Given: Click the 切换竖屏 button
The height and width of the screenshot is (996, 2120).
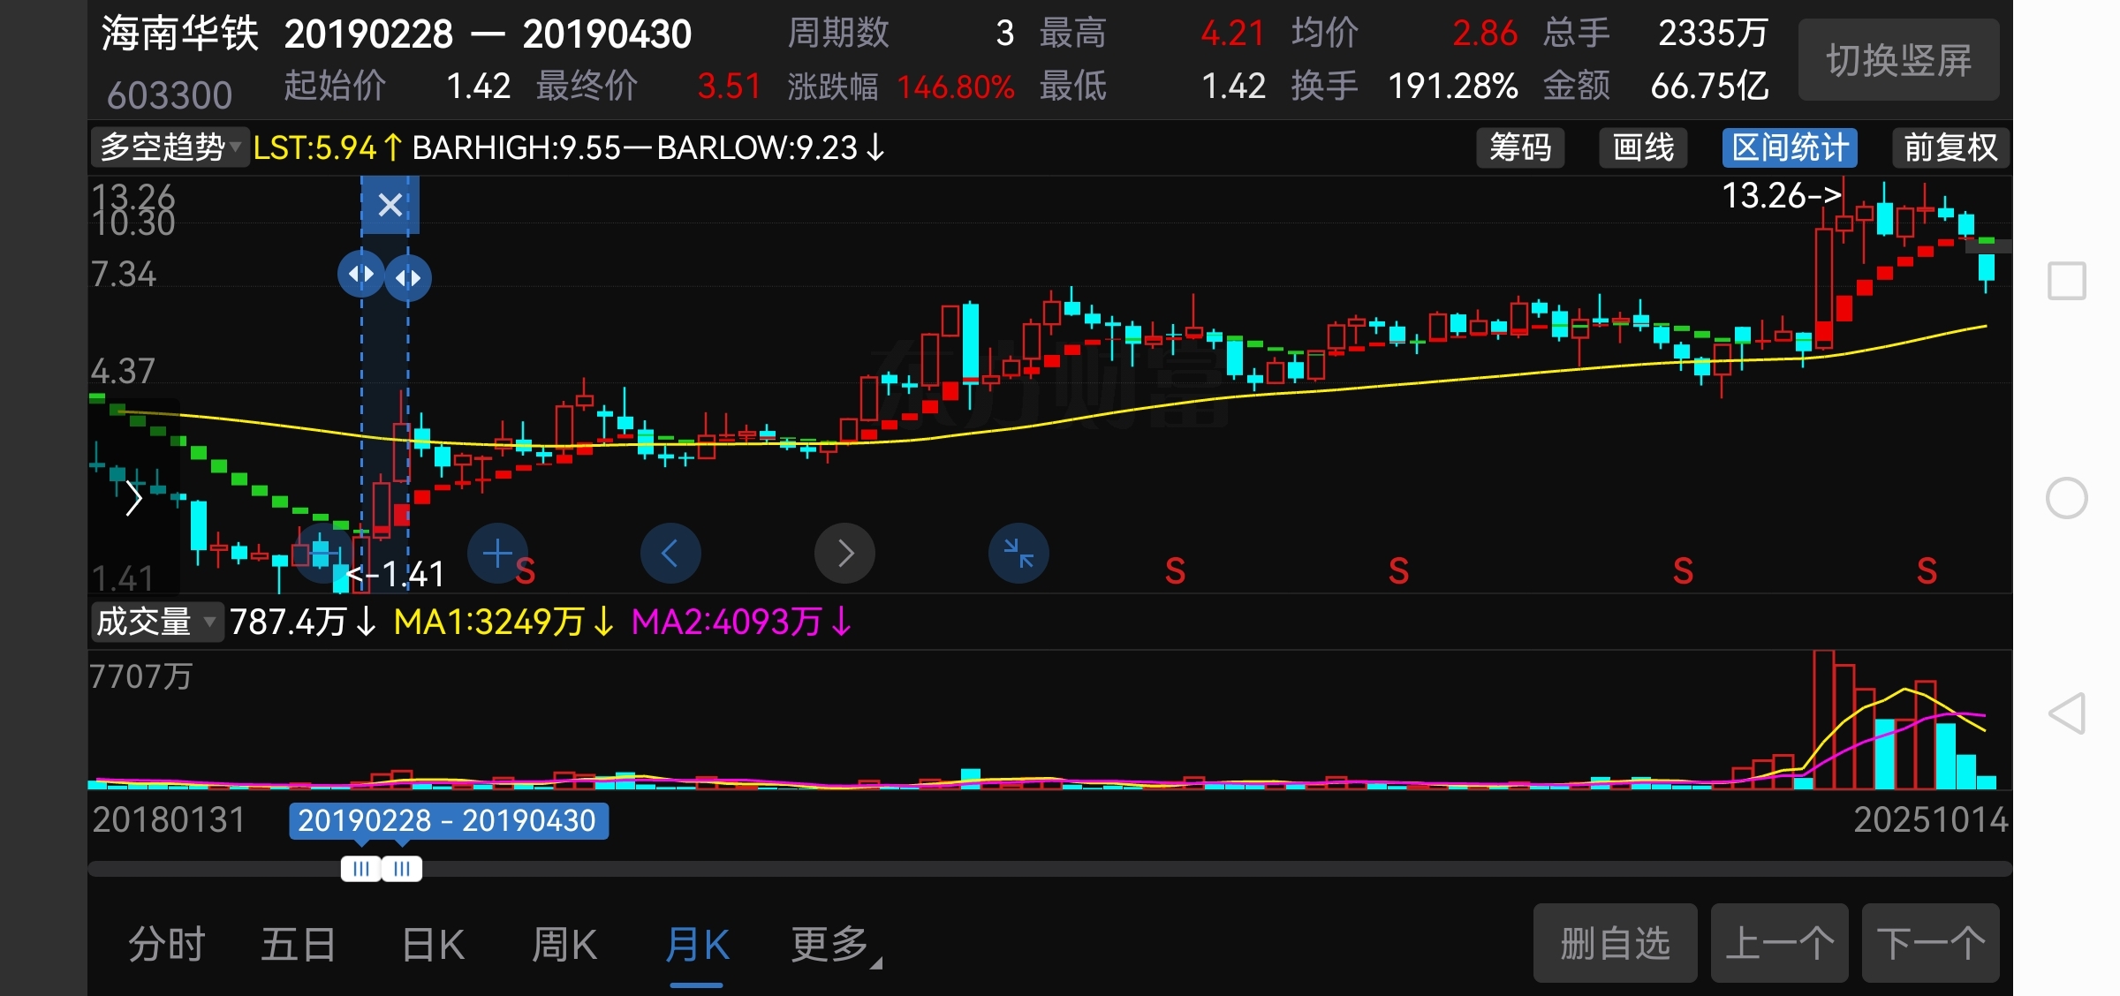Looking at the screenshot, I should pos(1898,60).
